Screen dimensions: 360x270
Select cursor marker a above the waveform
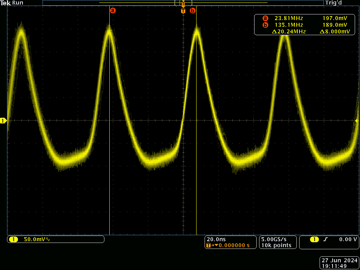pos(113,11)
